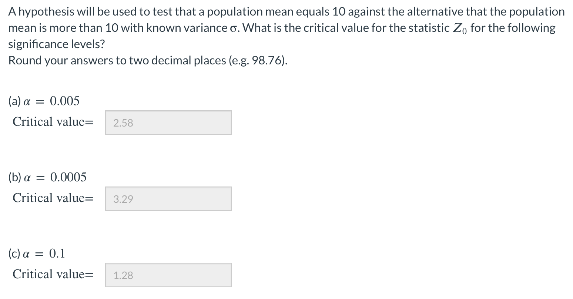Click the label (c) α = 0.1

[x=36, y=253]
